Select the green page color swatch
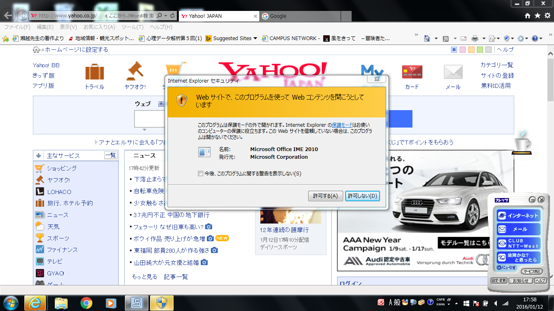 [x=480, y=50]
